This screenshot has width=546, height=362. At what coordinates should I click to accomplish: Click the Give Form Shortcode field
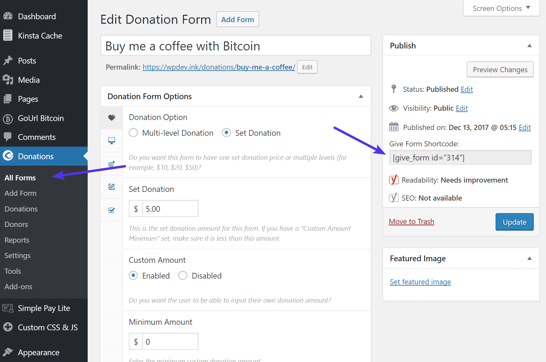point(460,158)
